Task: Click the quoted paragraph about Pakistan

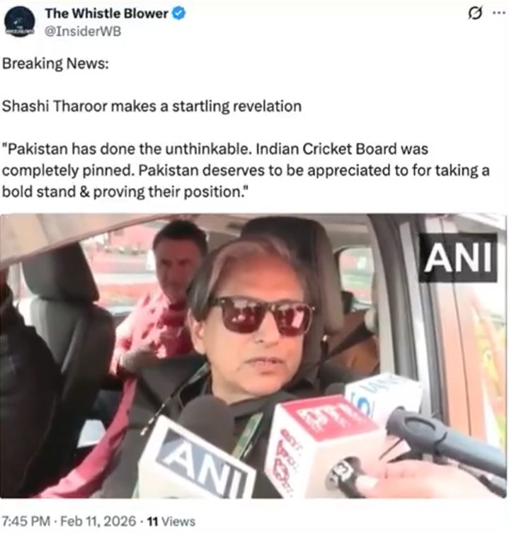Action: 246,170
